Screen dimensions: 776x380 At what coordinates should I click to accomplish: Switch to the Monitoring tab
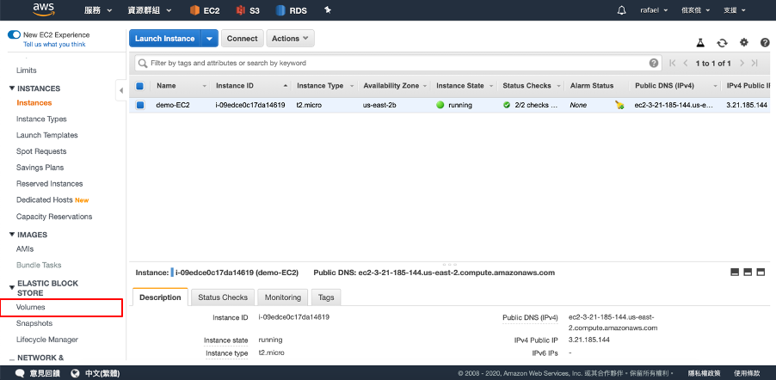(282, 297)
